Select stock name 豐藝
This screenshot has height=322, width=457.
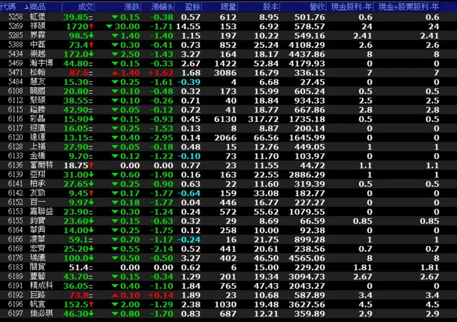(38, 276)
